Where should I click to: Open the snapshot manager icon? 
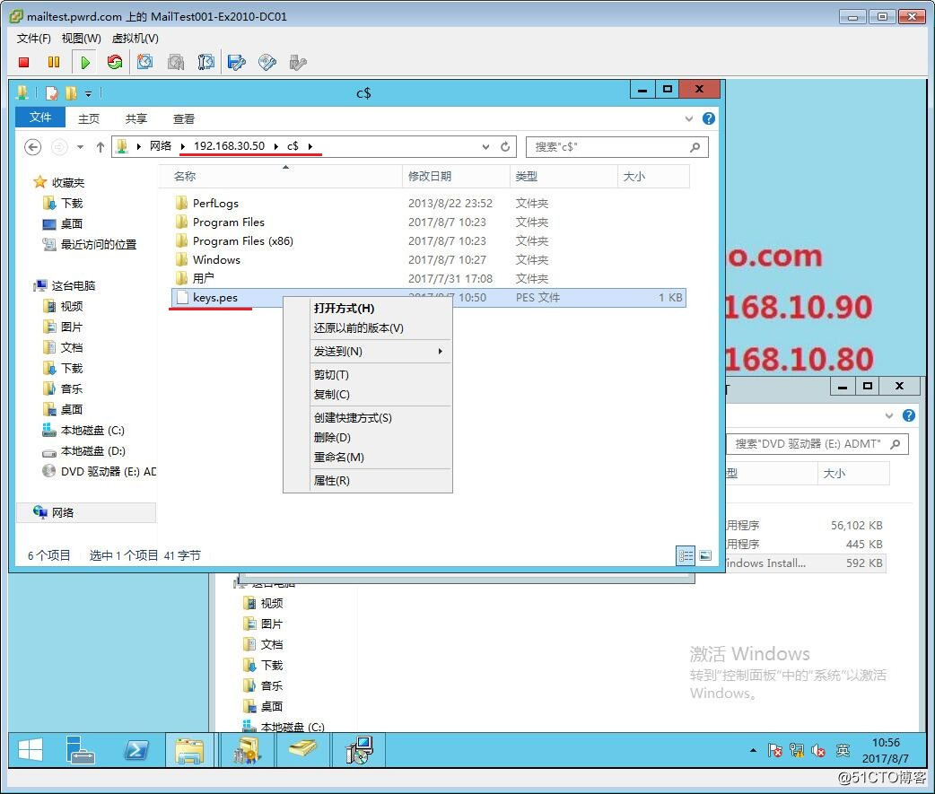click(x=205, y=62)
